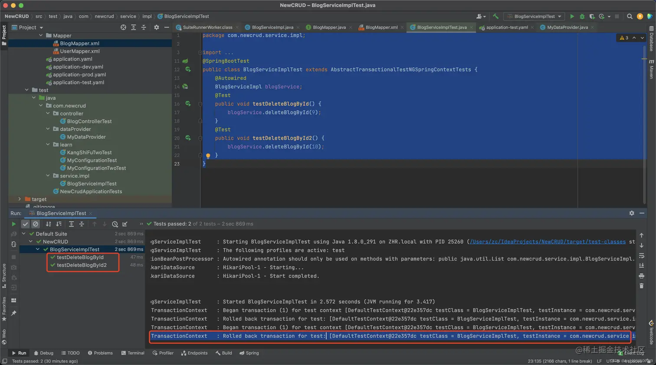Toggle auto-test in Run panel sidebar
This screenshot has width=656, height=365.
click(14, 244)
